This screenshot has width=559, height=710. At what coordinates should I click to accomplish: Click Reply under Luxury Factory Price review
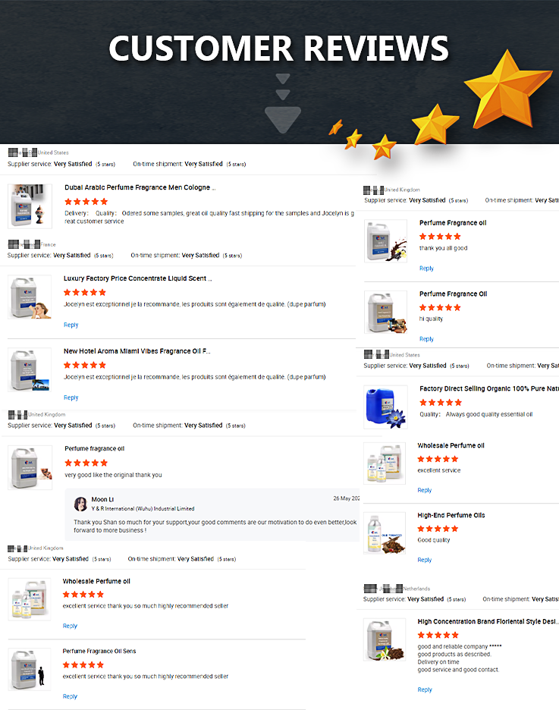[x=71, y=325]
